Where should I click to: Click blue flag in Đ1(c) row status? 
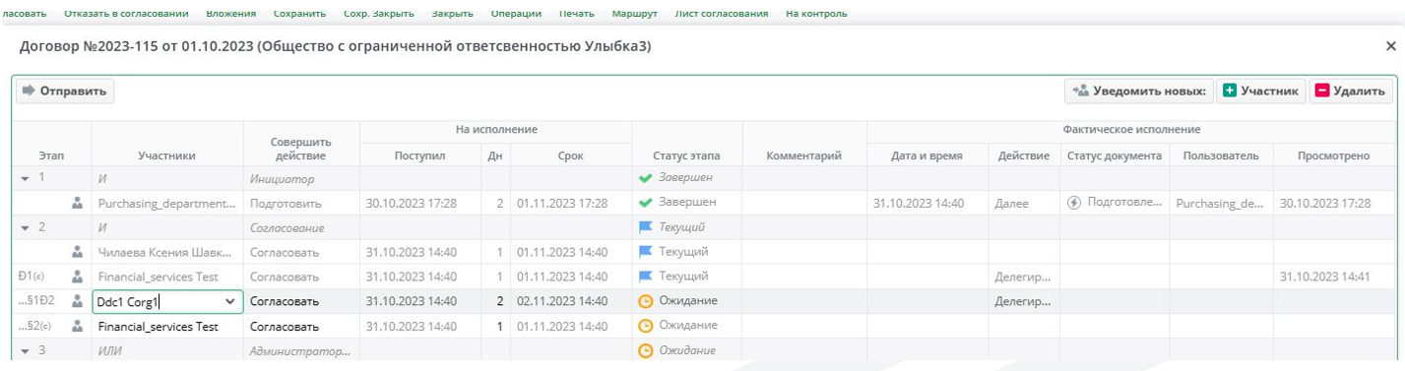click(x=646, y=277)
